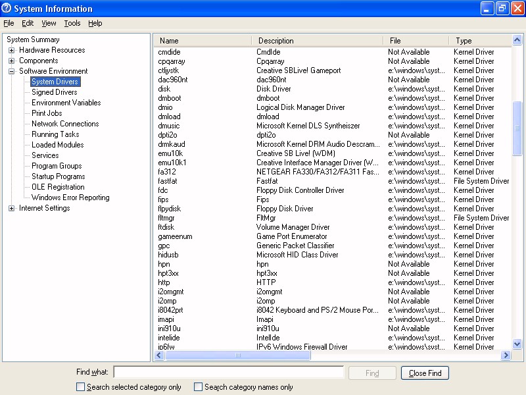Collapse the Software Environment node

tap(12, 71)
